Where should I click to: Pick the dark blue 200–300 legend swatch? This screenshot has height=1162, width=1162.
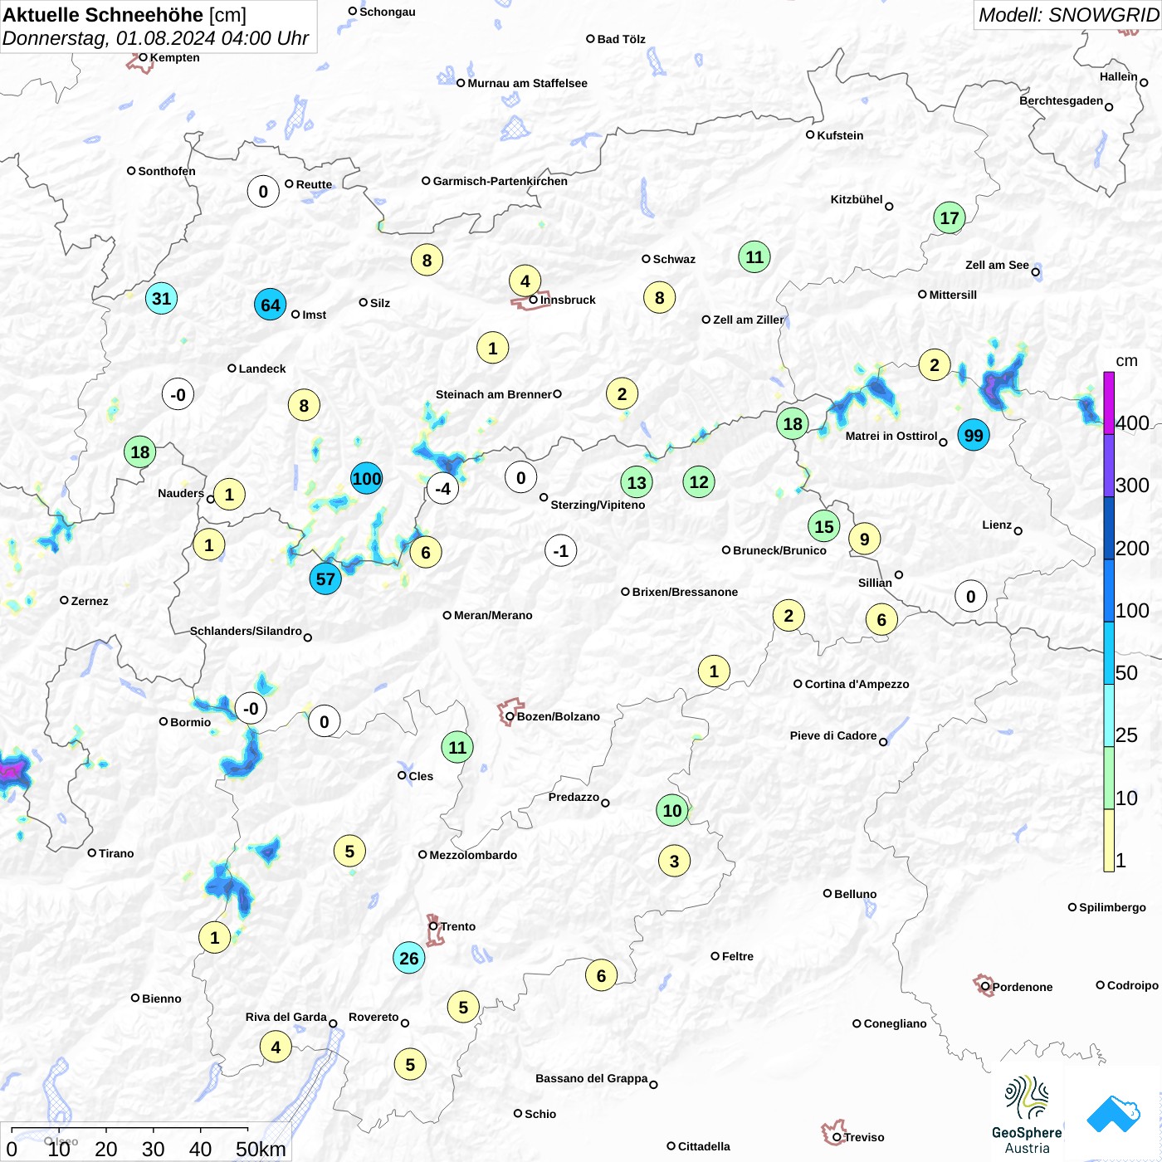click(1109, 528)
